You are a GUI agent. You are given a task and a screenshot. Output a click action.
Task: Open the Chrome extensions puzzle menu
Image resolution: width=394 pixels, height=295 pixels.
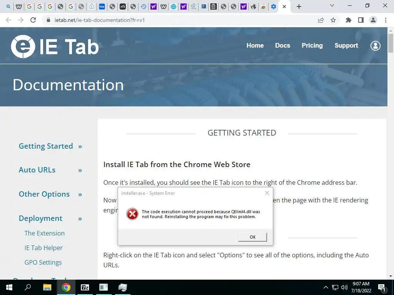349,20
